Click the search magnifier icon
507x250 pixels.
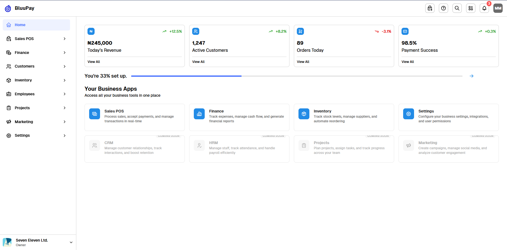click(x=457, y=8)
